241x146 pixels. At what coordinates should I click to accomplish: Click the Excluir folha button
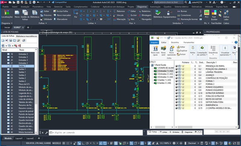(x=61, y=11)
